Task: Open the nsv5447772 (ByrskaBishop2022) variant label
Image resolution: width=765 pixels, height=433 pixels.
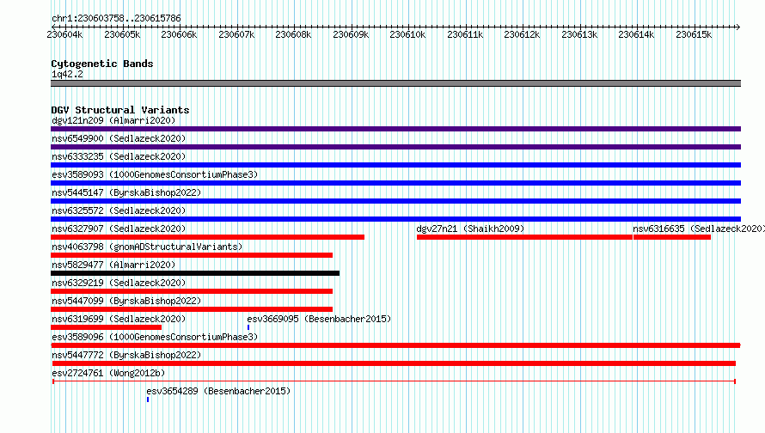Action: [x=126, y=355]
